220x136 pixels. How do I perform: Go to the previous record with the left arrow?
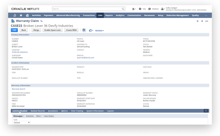pos(197,21)
